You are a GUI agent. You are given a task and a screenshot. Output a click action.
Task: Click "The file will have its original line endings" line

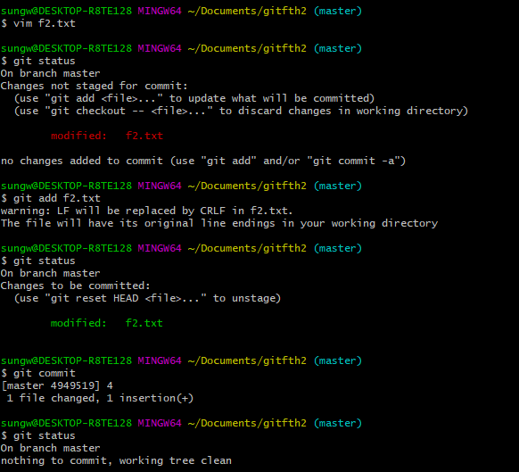[x=219, y=223]
